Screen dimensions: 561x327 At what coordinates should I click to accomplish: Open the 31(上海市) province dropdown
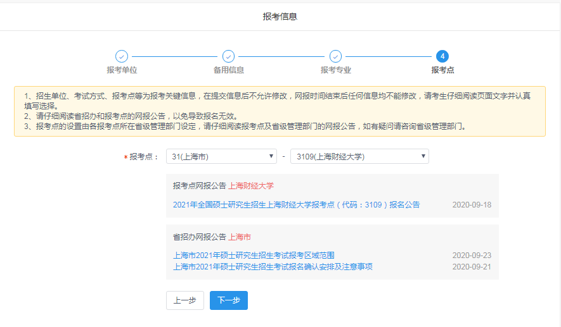click(x=221, y=156)
